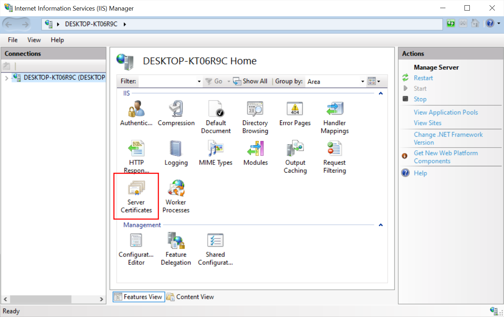
Task: Click the Help question-mark toolbar icon
Action: (490, 24)
